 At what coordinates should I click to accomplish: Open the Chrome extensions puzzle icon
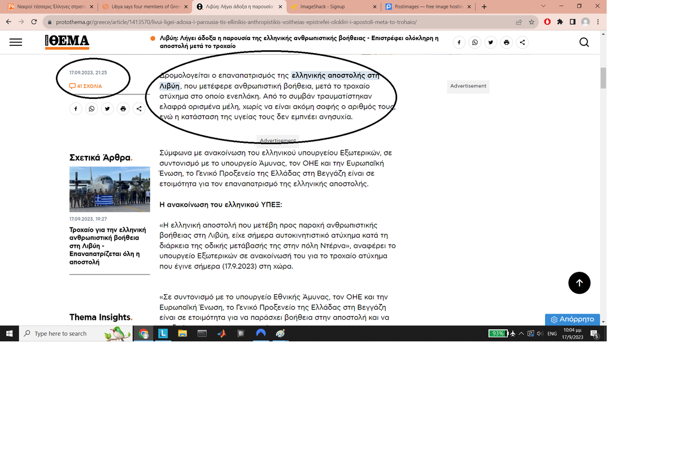(x=560, y=22)
